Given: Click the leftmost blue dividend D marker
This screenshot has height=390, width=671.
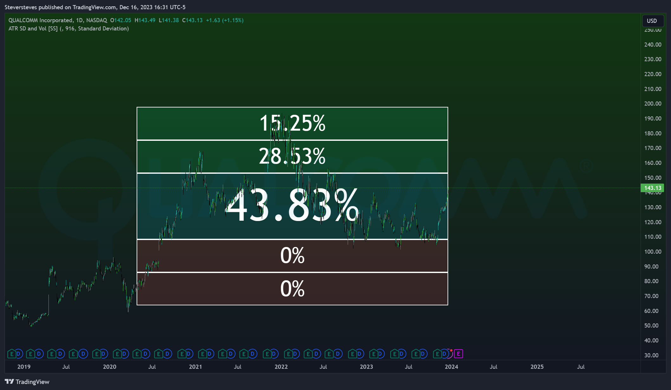Looking at the screenshot, I should [x=19, y=354].
